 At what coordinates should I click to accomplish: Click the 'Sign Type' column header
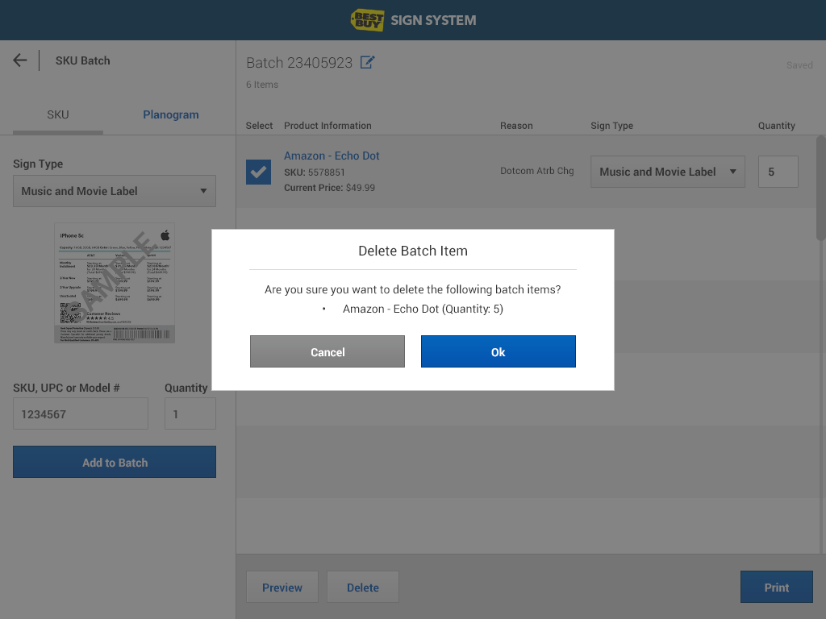[x=611, y=126]
